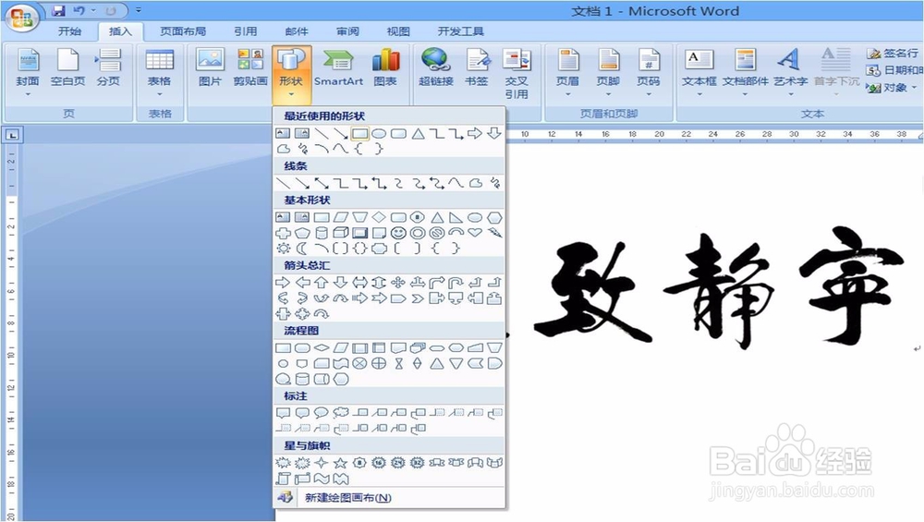Image resolution: width=924 pixels, height=522 pixels.
Task: Choose the double arrow line under 线条
Action: coord(322,183)
